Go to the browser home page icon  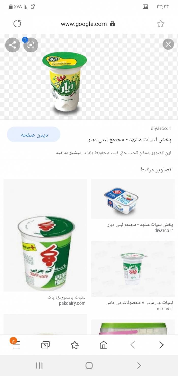pyautogui.click(x=103, y=345)
